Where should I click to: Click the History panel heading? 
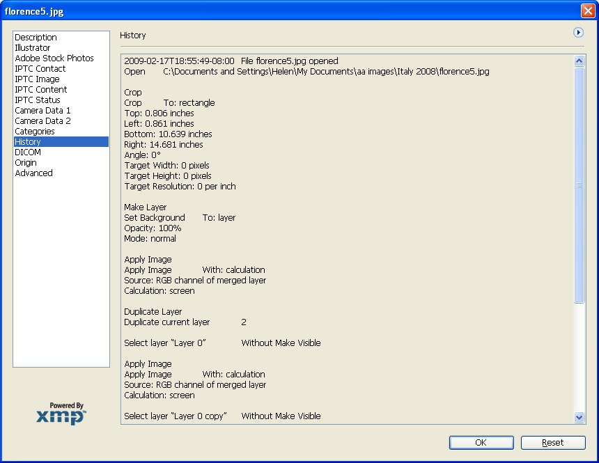point(132,35)
